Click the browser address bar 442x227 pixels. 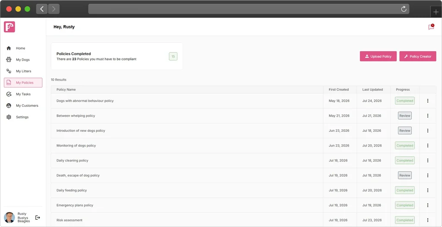click(x=249, y=9)
